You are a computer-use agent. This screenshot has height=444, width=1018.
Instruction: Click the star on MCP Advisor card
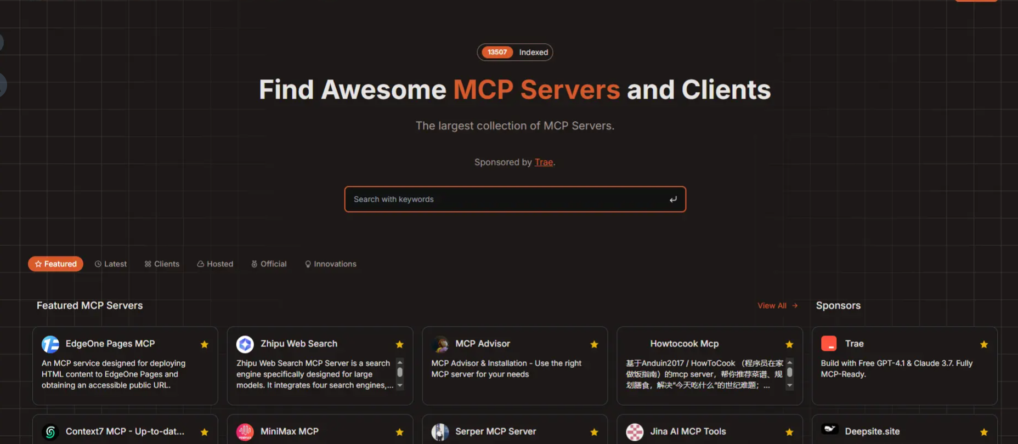[x=594, y=344]
